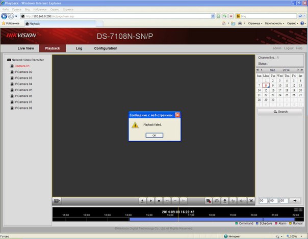The height and width of the screenshot is (239, 308).
Task: Start playback with the play button
Action: click(x=150, y=201)
